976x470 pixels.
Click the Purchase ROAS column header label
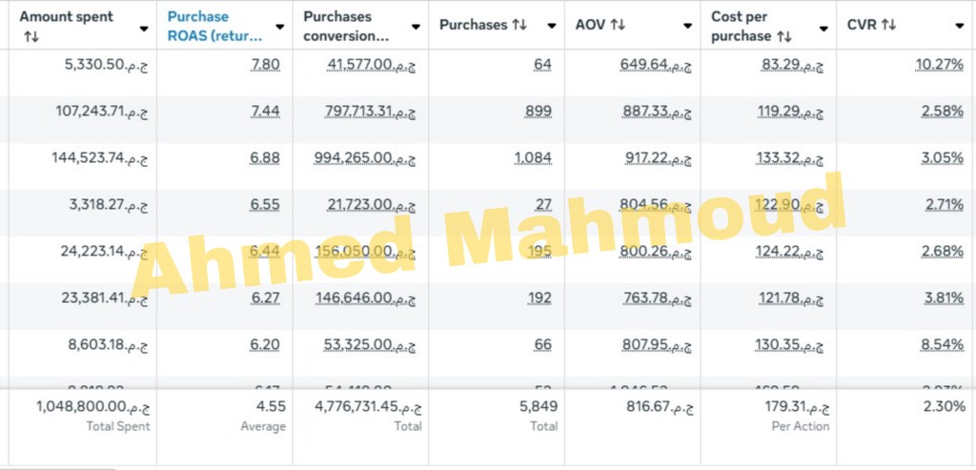[x=214, y=26]
